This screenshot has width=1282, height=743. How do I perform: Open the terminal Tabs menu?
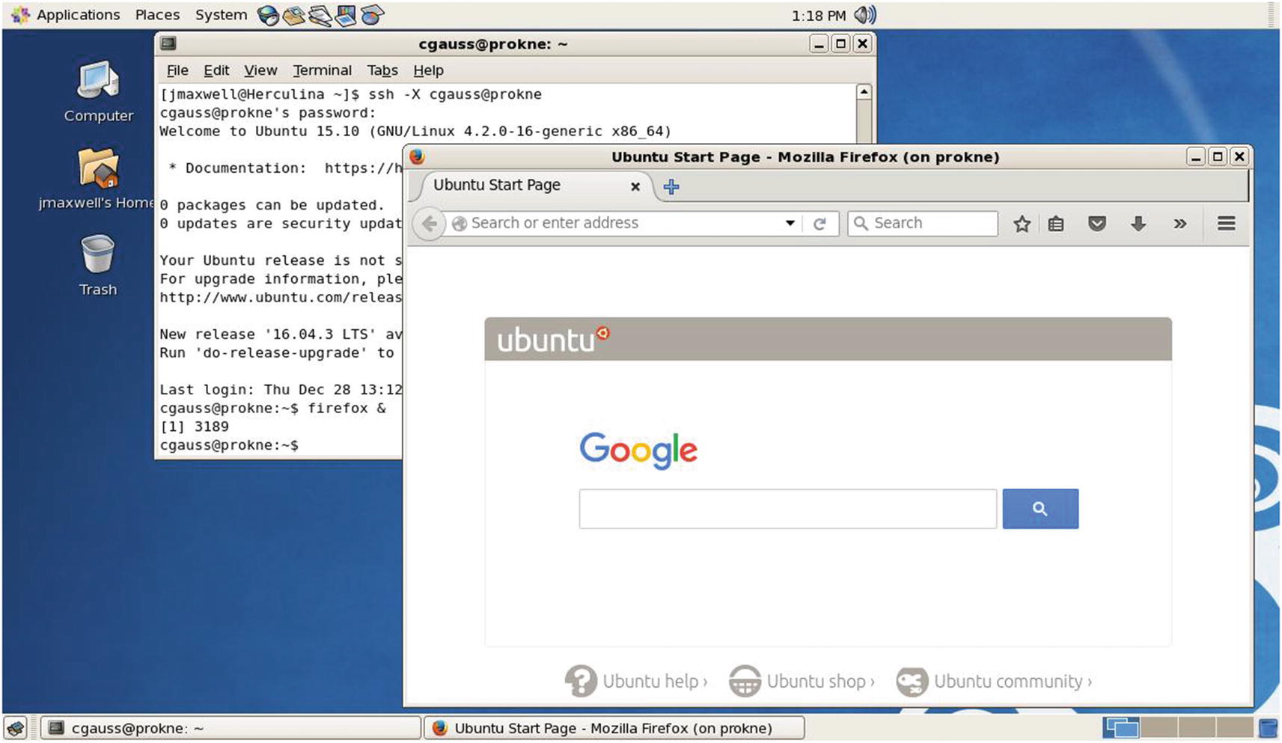coord(382,70)
